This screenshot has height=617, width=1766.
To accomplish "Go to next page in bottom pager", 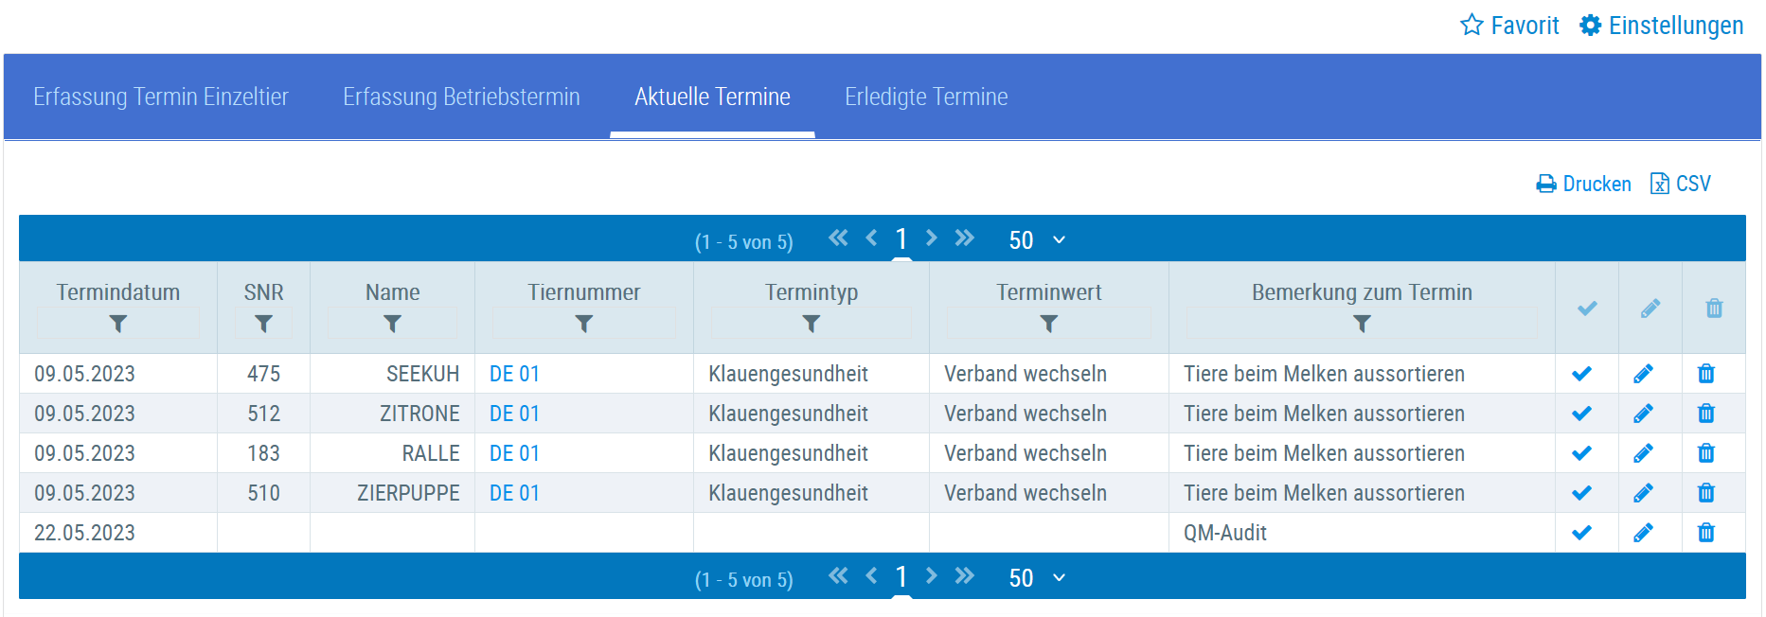I will pyautogui.click(x=931, y=576).
